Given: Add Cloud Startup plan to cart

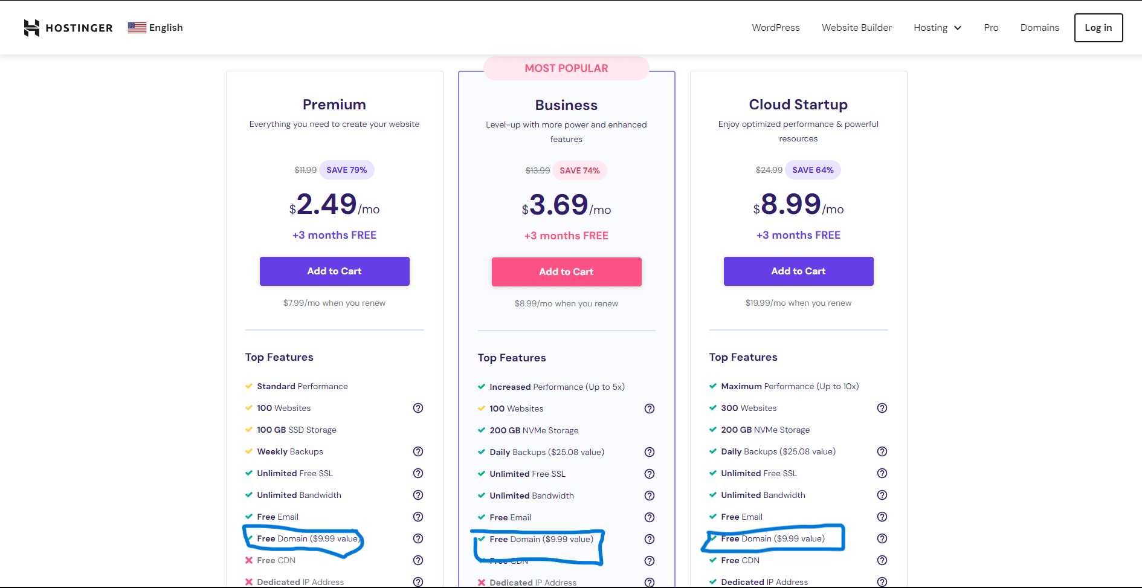Looking at the screenshot, I should 798,271.
